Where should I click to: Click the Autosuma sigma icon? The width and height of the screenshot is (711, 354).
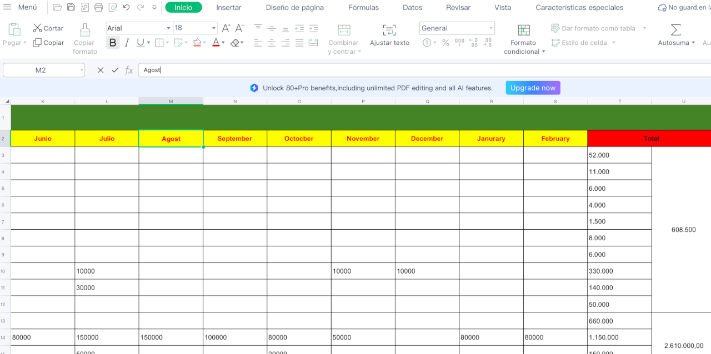tap(675, 30)
